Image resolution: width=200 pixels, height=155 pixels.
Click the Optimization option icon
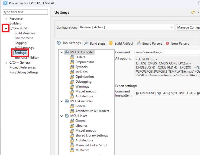pos(72,77)
